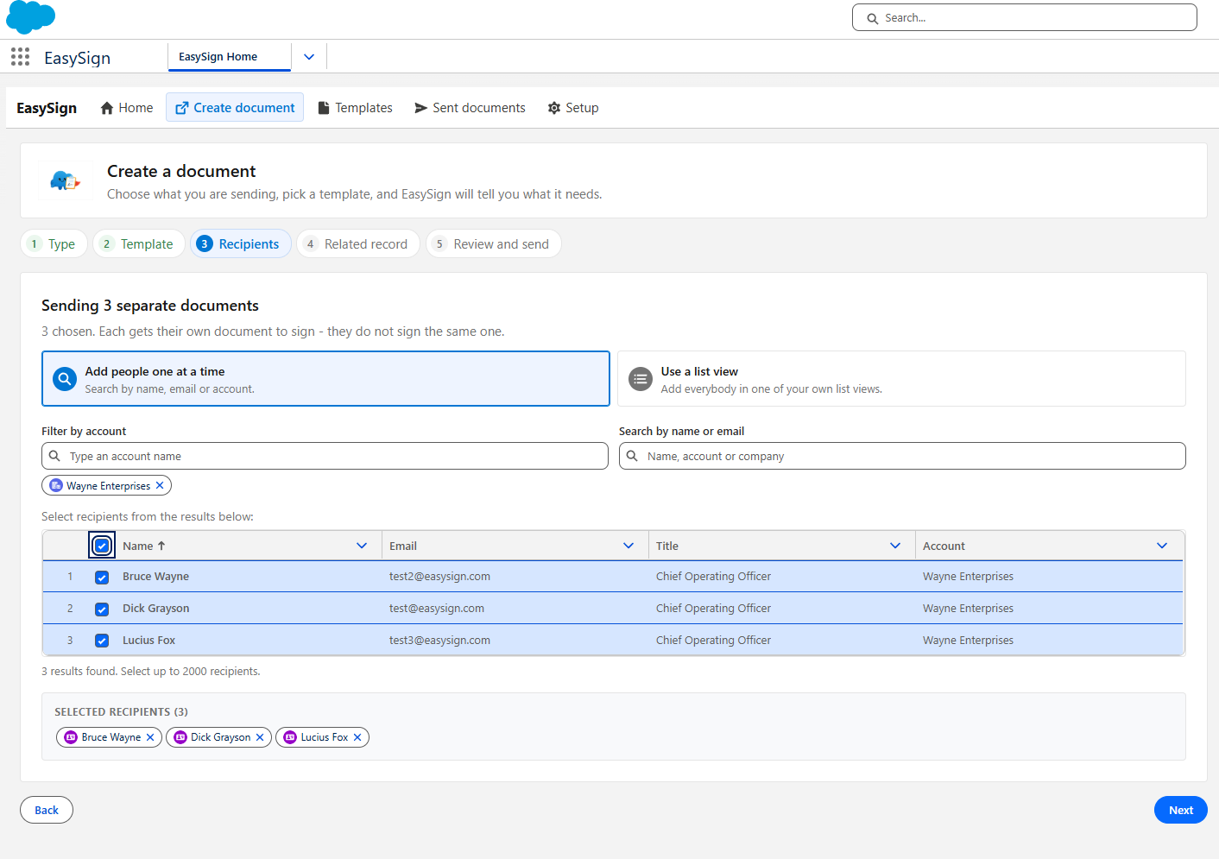Screen dimensions: 1219x859
Task: Open the Sent documents nav item
Action: coord(470,108)
